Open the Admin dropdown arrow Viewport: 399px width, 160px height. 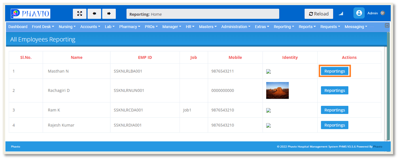point(383,13)
